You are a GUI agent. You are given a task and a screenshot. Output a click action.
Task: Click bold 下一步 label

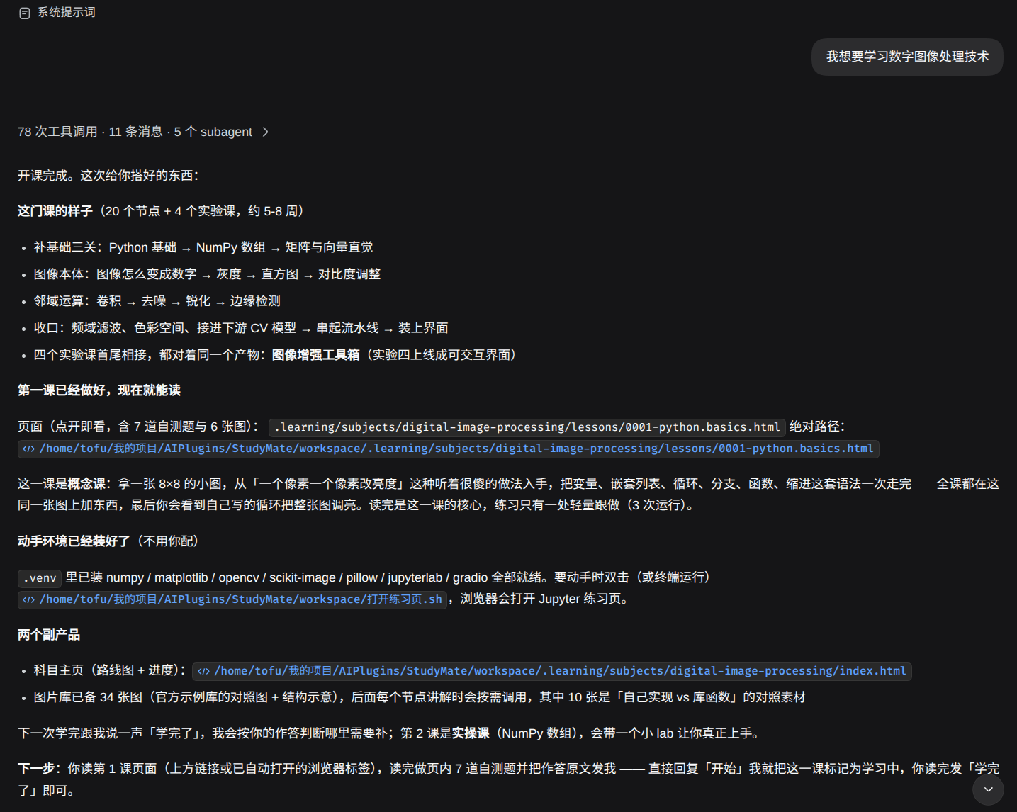pyautogui.click(x=36, y=769)
